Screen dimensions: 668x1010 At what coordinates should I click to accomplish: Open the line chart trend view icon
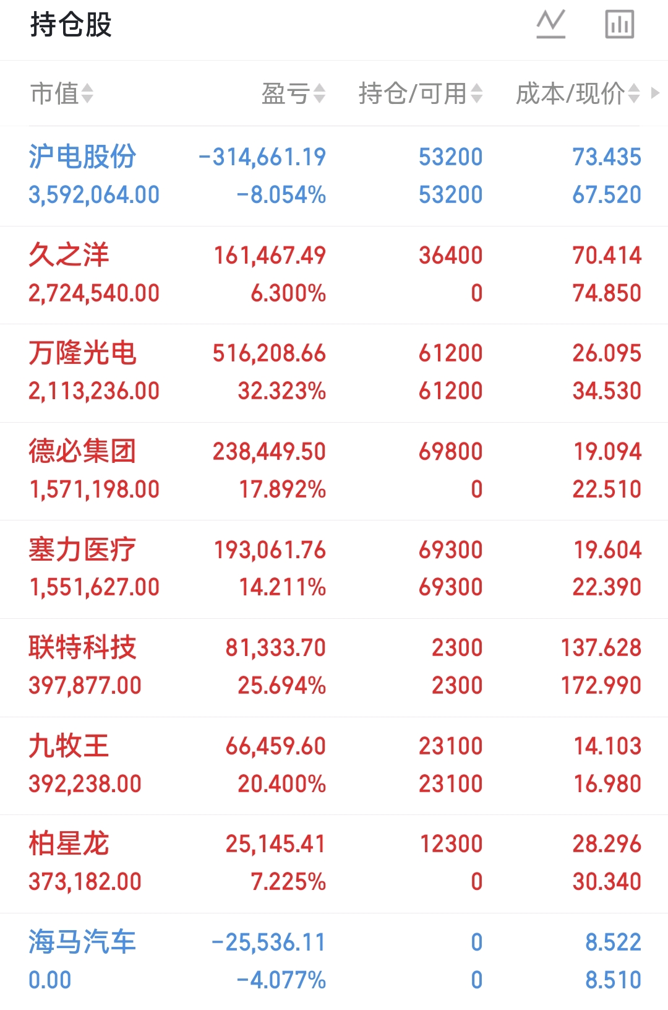tap(550, 25)
